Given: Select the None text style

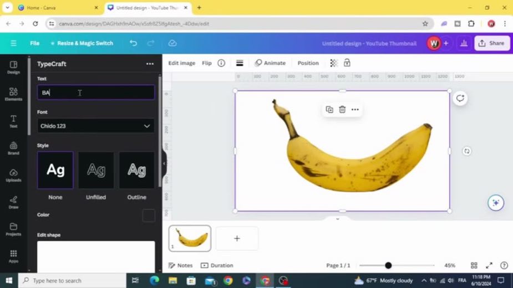Looking at the screenshot, I should coord(55,170).
